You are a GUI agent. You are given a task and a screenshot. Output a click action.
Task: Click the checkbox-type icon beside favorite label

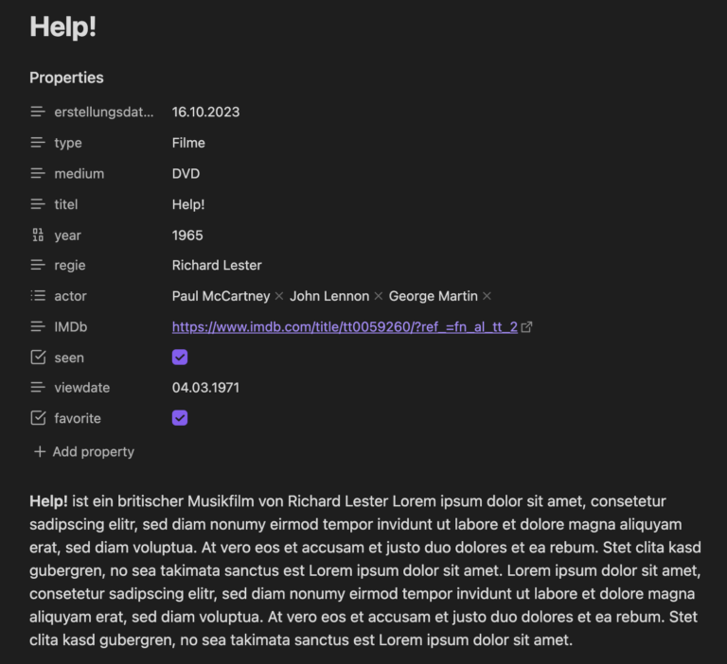(38, 418)
